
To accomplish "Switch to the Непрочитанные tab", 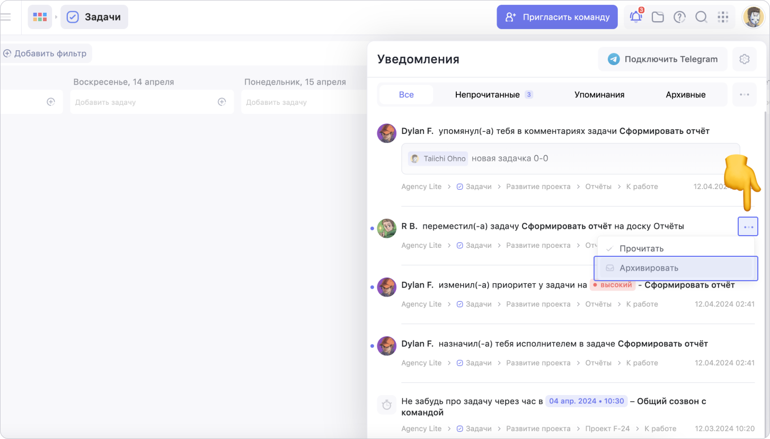I will click(493, 95).
